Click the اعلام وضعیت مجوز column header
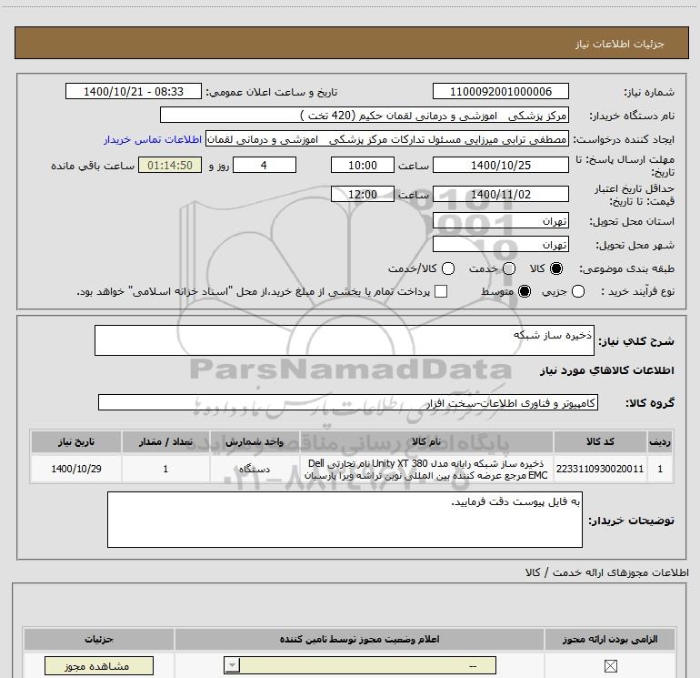This screenshot has height=678, width=700. 359,639
